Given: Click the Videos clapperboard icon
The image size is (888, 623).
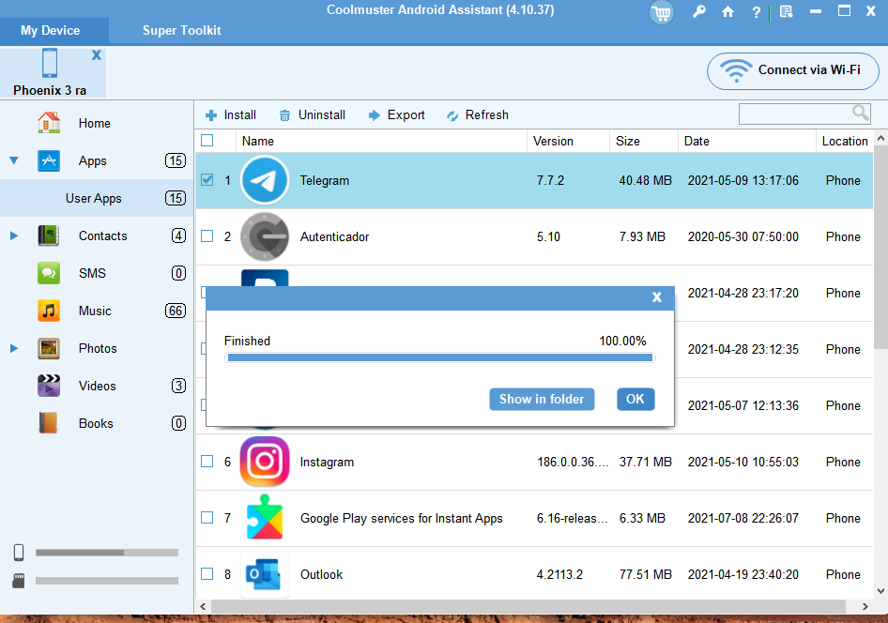Looking at the screenshot, I should tap(49, 386).
